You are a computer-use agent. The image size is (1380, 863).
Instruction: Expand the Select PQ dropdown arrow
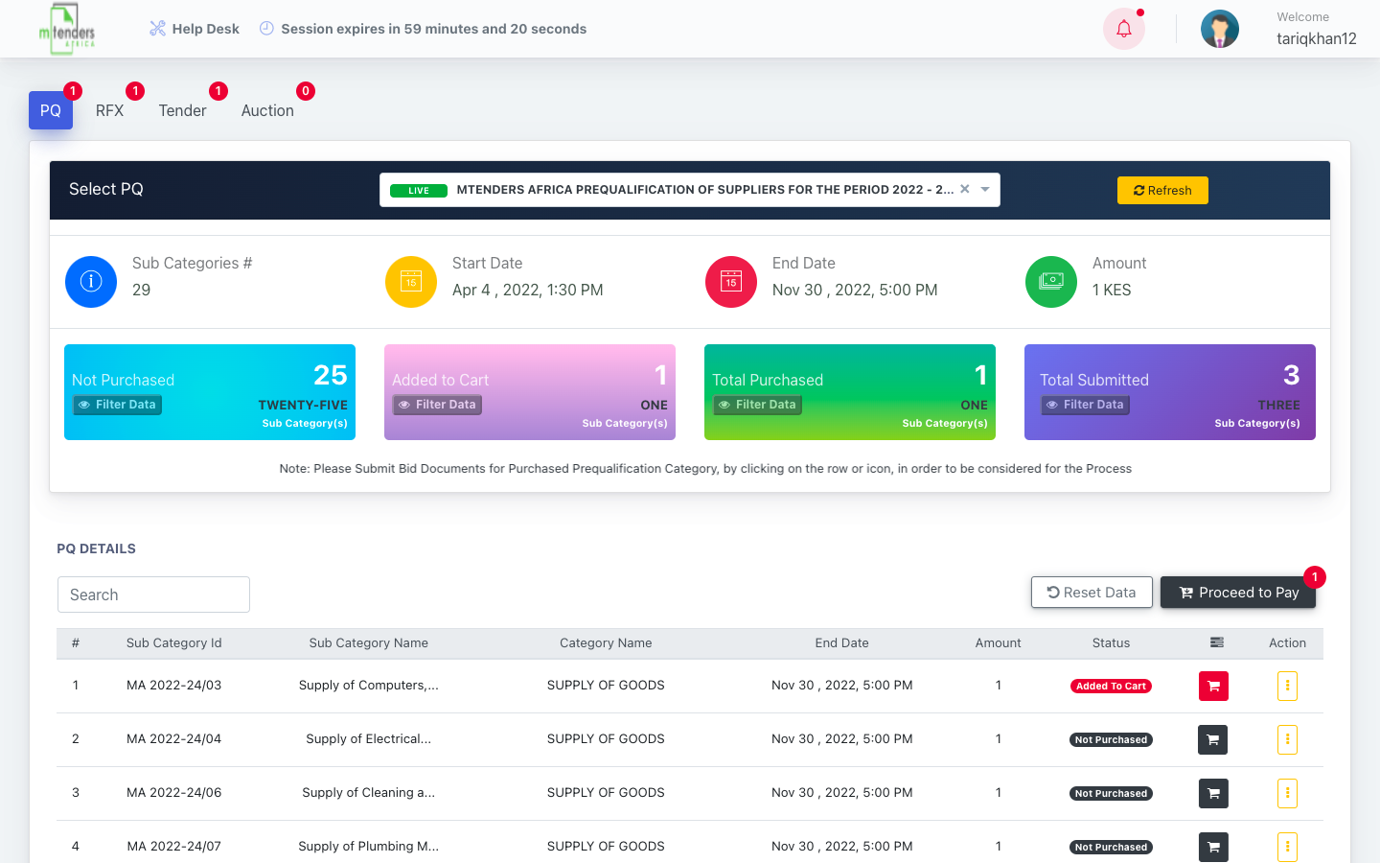985,190
